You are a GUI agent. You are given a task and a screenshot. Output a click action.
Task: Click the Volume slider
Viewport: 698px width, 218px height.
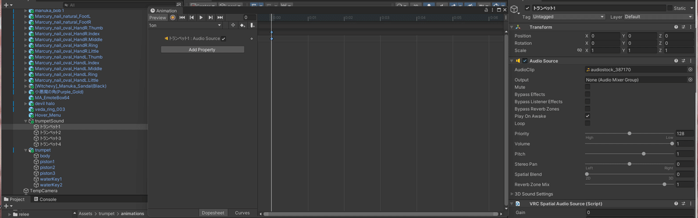point(629,144)
